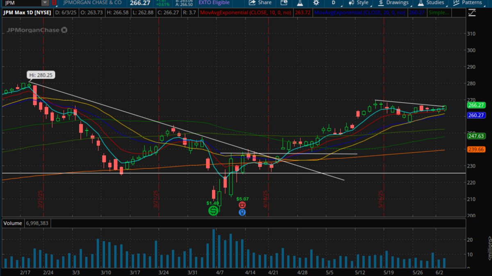Screen dimensions: 492x276
Task: Open the flask icon left of settings gear
Action: point(300,2)
